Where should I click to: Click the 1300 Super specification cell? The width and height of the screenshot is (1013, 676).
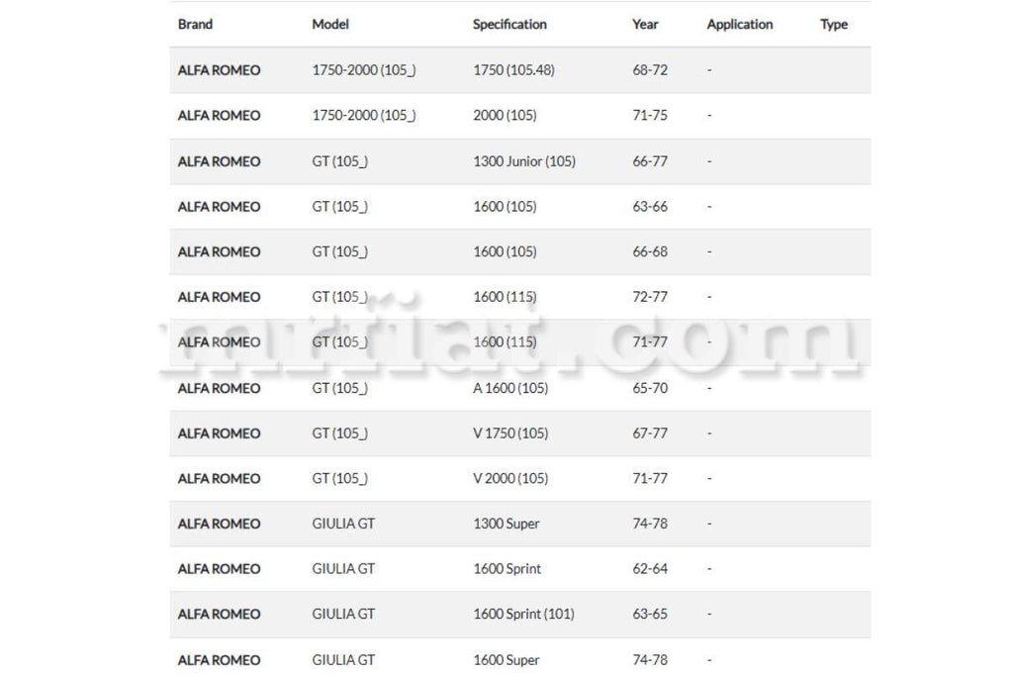[x=506, y=524]
